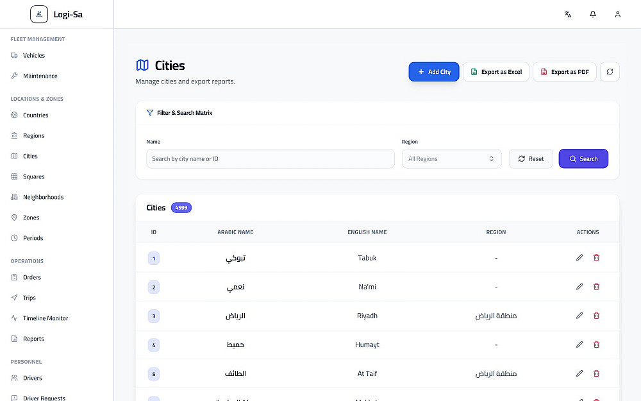The height and width of the screenshot is (401, 641).
Task: Export the list as Excel
Action: (x=496, y=72)
